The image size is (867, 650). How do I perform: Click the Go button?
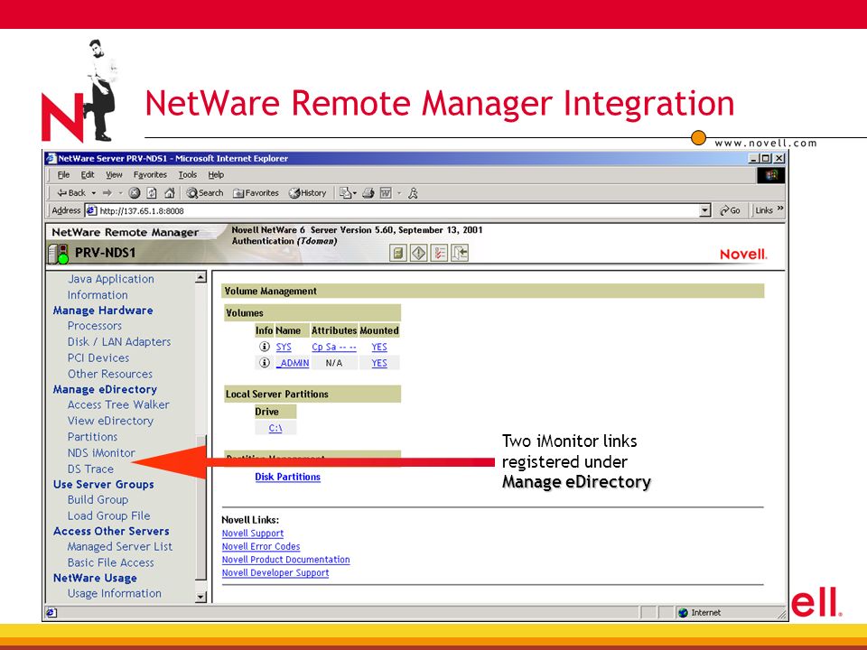(730, 210)
